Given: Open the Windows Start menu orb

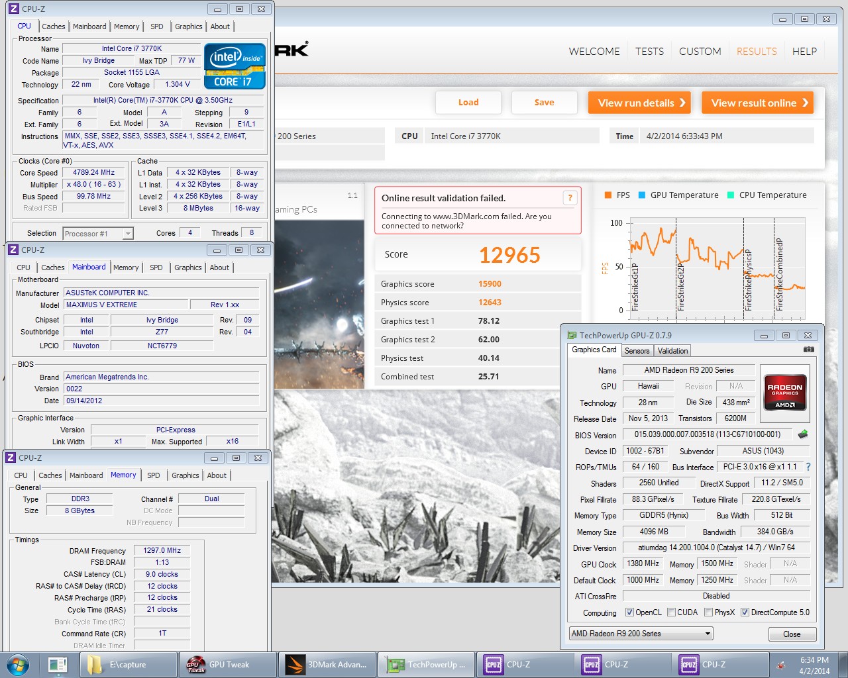Looking at the screenshot, I should pyautogui.click(x=18, y=665).
